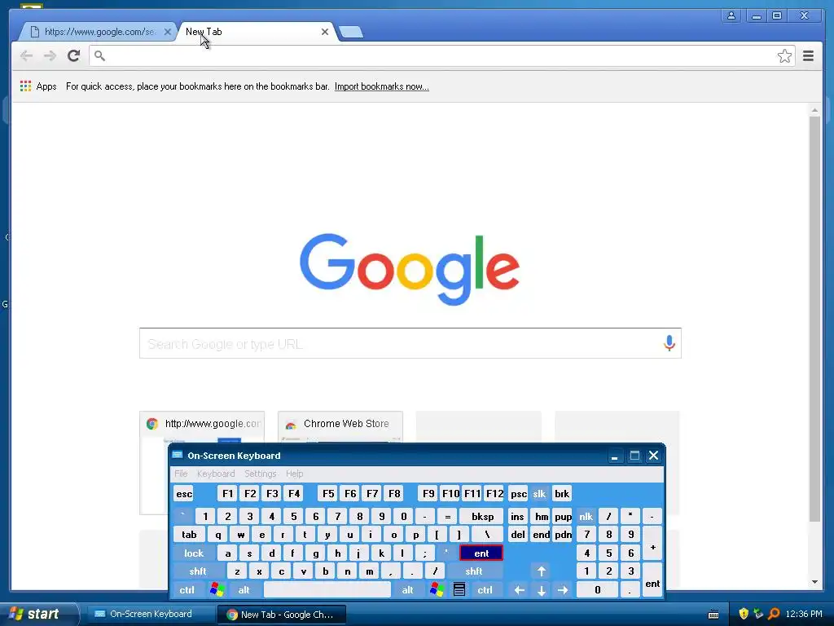Screen dimensions: 834x626
Task: Toggle the left shft key
Action: (198, 571)
